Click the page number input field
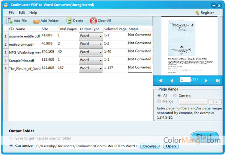Image resolution: width=225 pixels, height=155 pixels. [185, 80]
